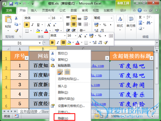
Task: Click the Cells group icon
Action: [x=131, y=19]
